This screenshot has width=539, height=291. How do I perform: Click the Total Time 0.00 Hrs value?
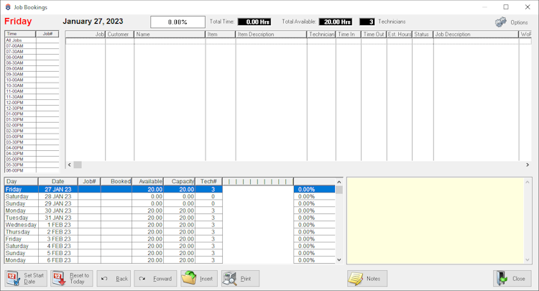click(254, 22)
